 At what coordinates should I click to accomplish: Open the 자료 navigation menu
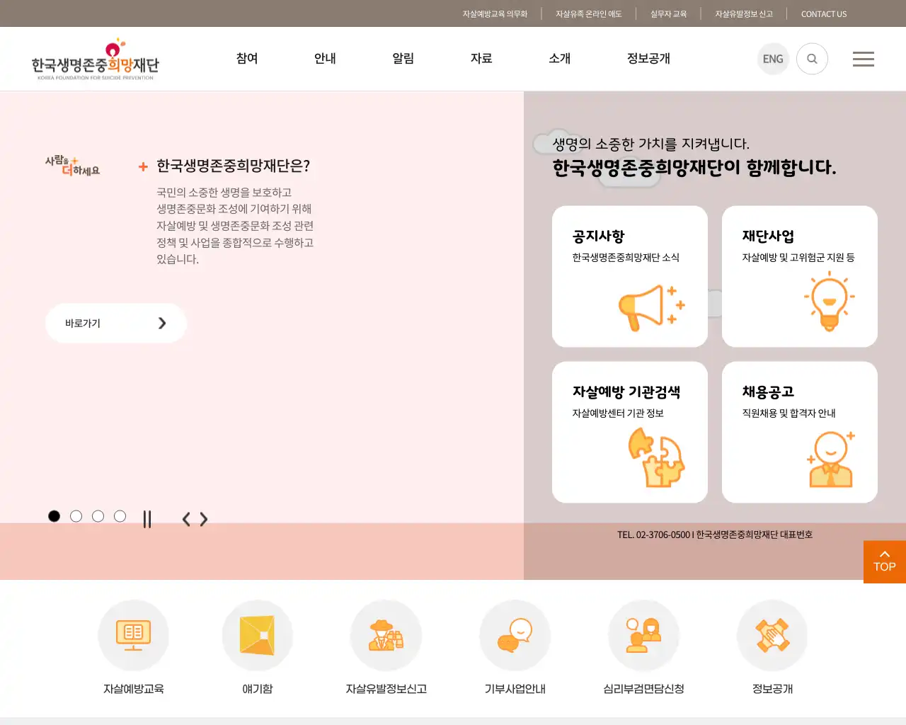481,59
